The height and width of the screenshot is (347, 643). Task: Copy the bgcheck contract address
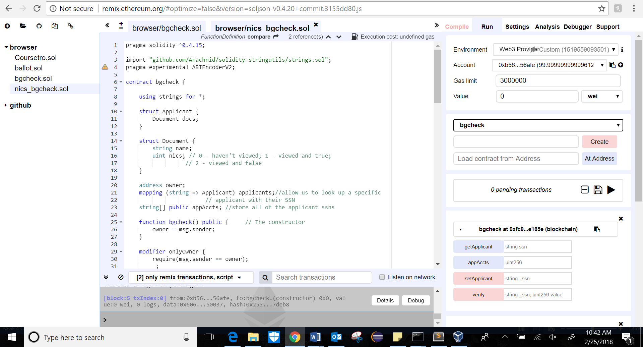coord(597,229)
